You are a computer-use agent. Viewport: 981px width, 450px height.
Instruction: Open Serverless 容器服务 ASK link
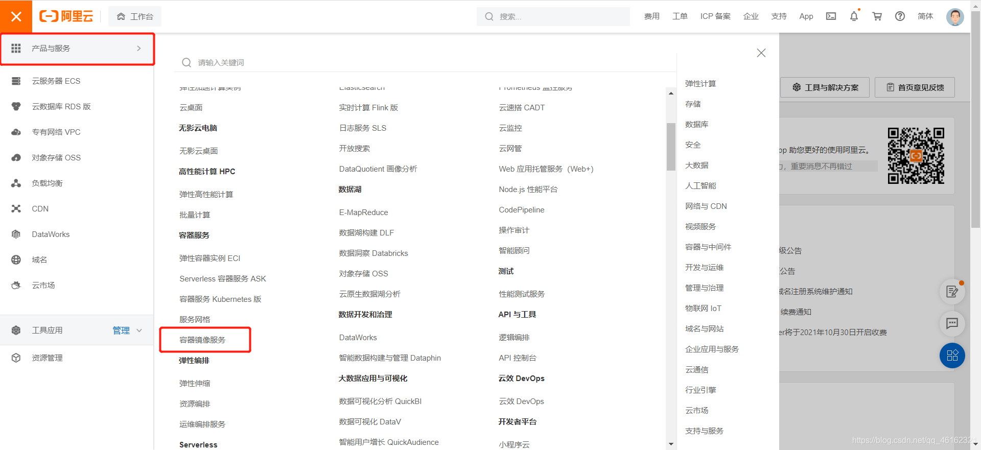click(x=223, y=279)
